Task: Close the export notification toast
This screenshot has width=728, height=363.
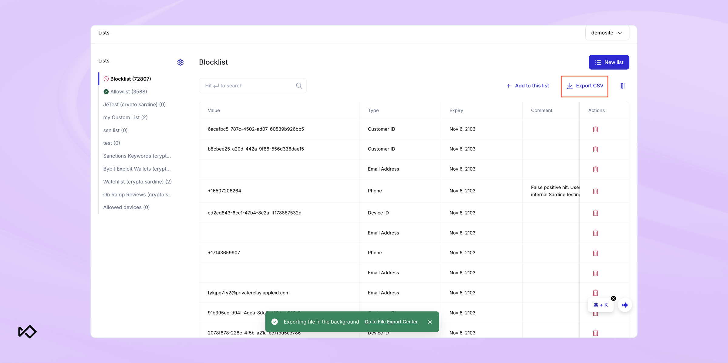Action: pos(430,322)
